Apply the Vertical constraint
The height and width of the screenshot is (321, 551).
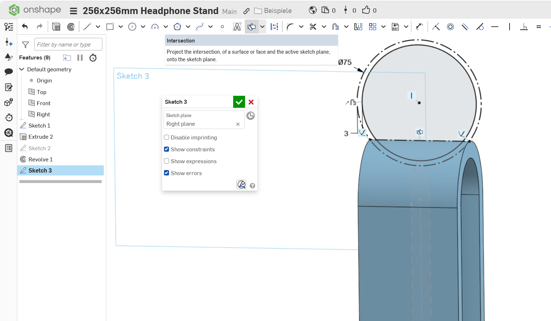(509, 27)
